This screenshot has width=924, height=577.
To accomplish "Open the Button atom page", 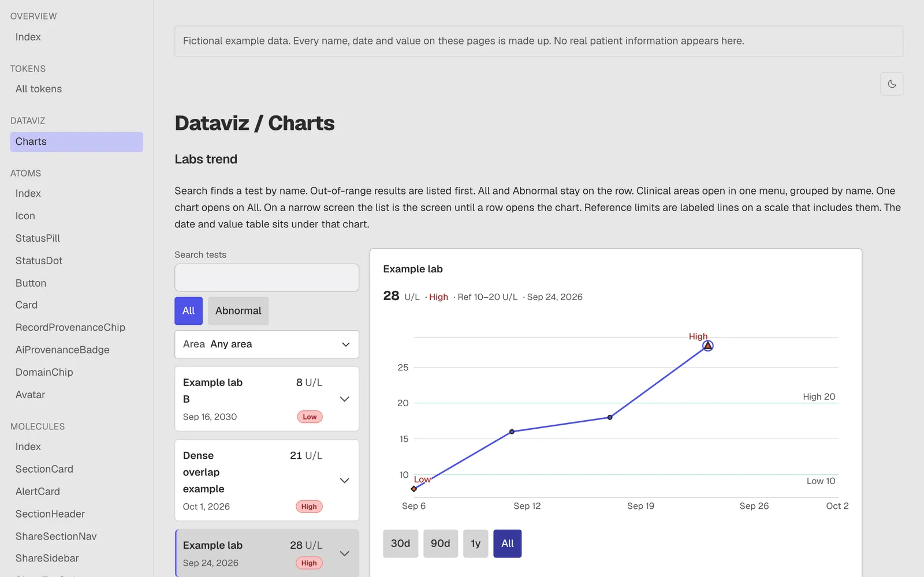I will point(31,283).
